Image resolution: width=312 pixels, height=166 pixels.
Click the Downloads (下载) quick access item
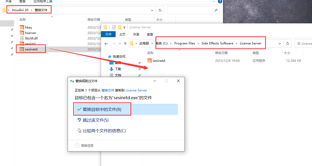coord(118,69)
